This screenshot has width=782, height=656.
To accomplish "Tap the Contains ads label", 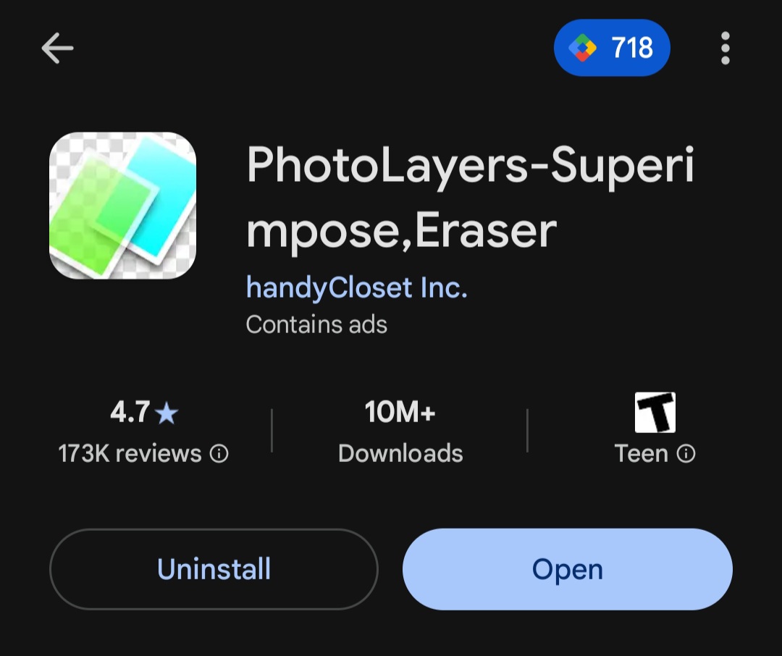I will coord(316,325).
